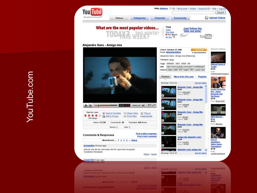Click the video seek bar handle
257x193 pixels.
[x=98, y=105]
